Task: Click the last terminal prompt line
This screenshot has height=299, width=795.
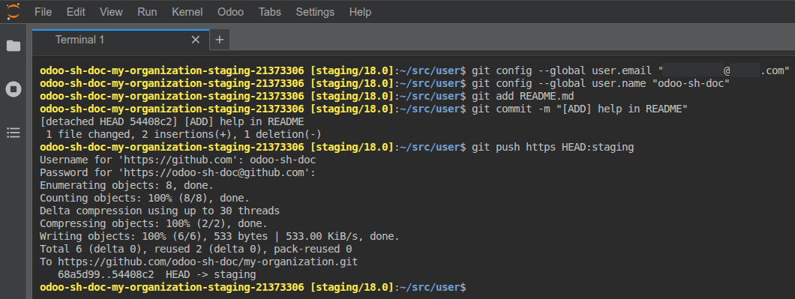Action: coord(253,287)
